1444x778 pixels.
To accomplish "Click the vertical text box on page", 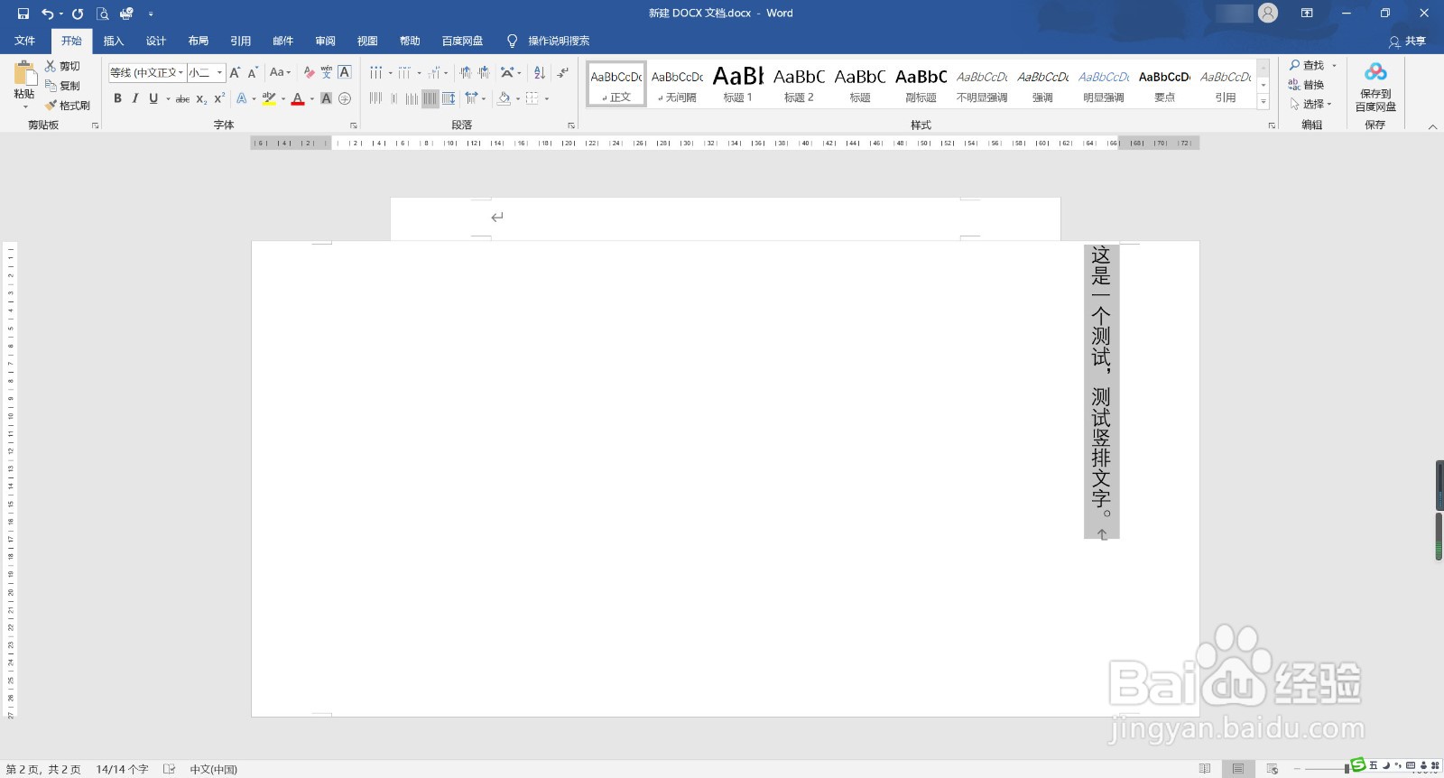I will (x=1101, y=391).
